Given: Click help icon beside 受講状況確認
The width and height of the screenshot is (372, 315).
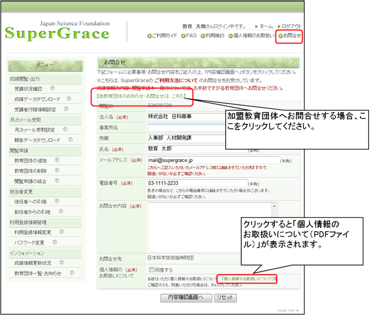Looking at the screenshot, I should tap(52, 89).
